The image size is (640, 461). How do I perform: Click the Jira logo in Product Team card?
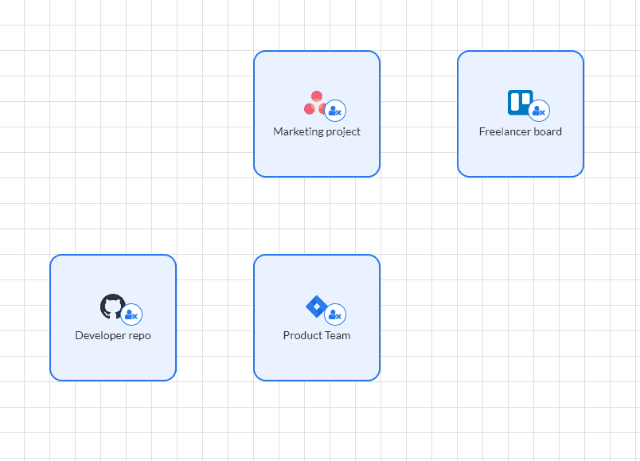pyautogui.click(x=316, y=307)
